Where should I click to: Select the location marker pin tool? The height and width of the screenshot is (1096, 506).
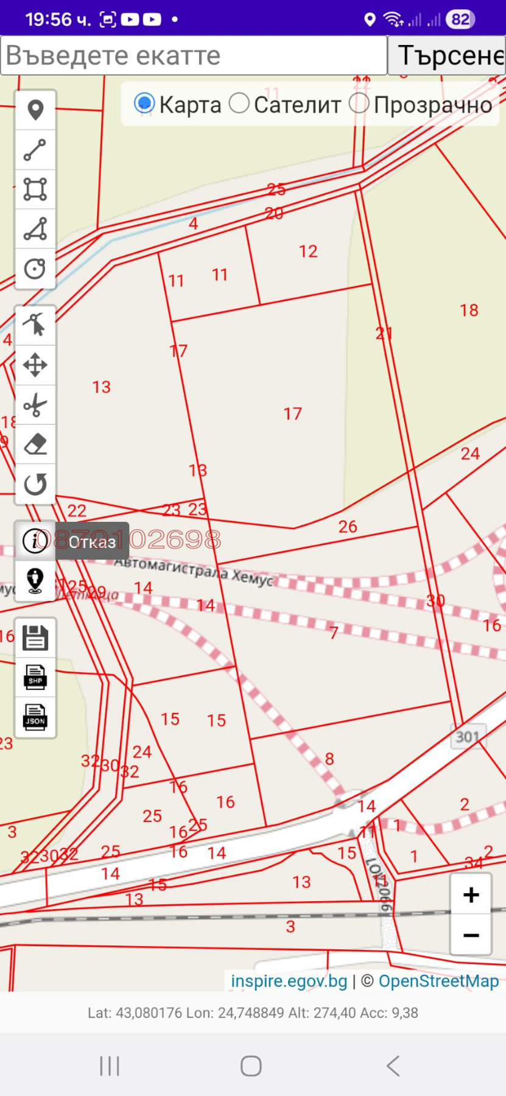pyautogui.click(x=35, y=110)
